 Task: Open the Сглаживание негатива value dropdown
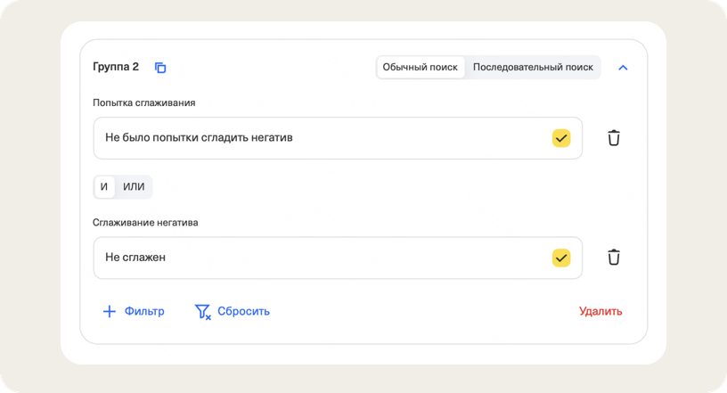coord(321,258)
